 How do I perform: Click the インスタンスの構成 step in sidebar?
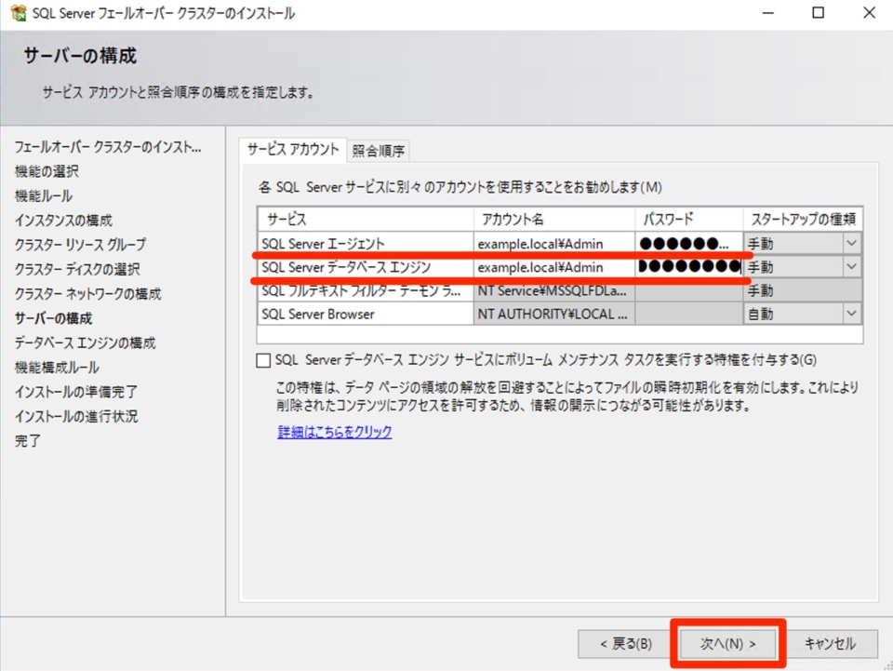pyautogui.click(x=63, y=221)
